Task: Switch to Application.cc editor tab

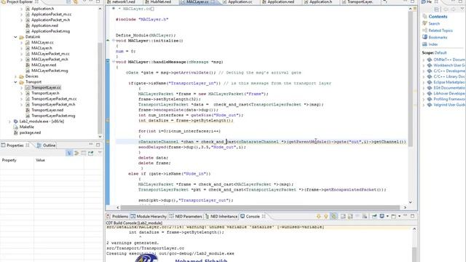Action: pyautogui.click(x=240, y=1)
